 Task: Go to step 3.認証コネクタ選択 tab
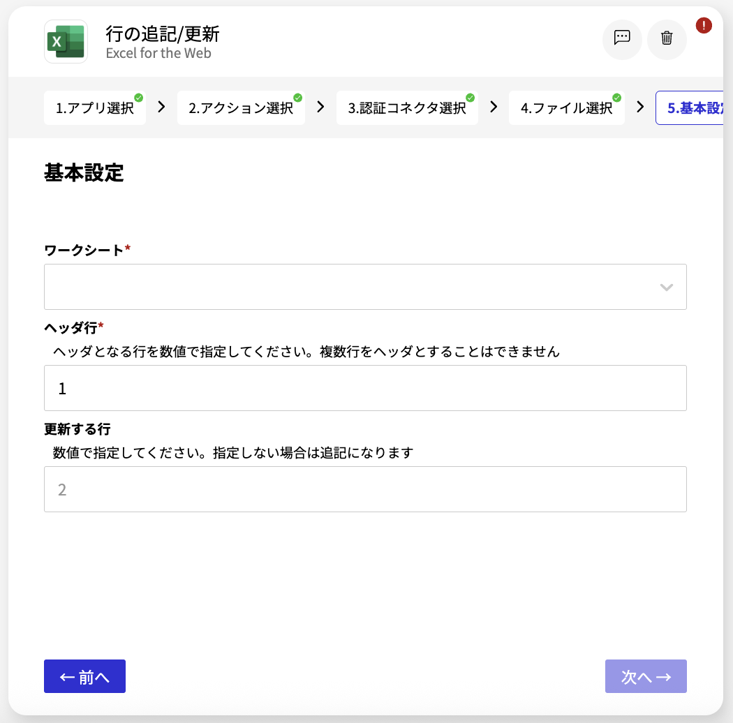click(407, 108)
